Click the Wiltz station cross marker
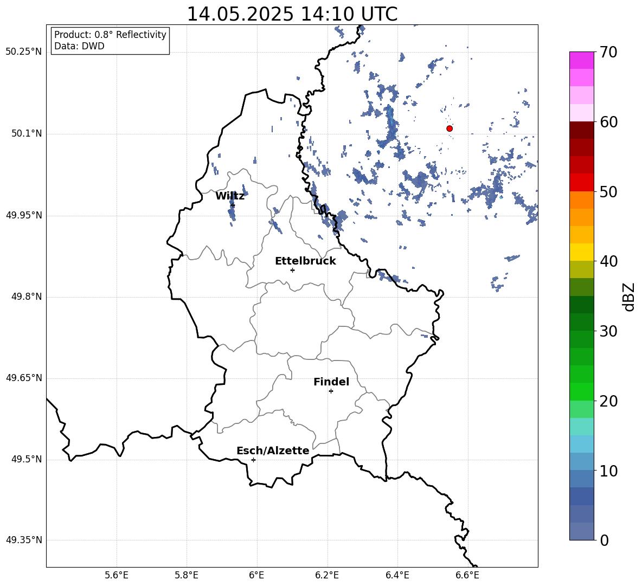The image size is (642, 586). (233, 205)
